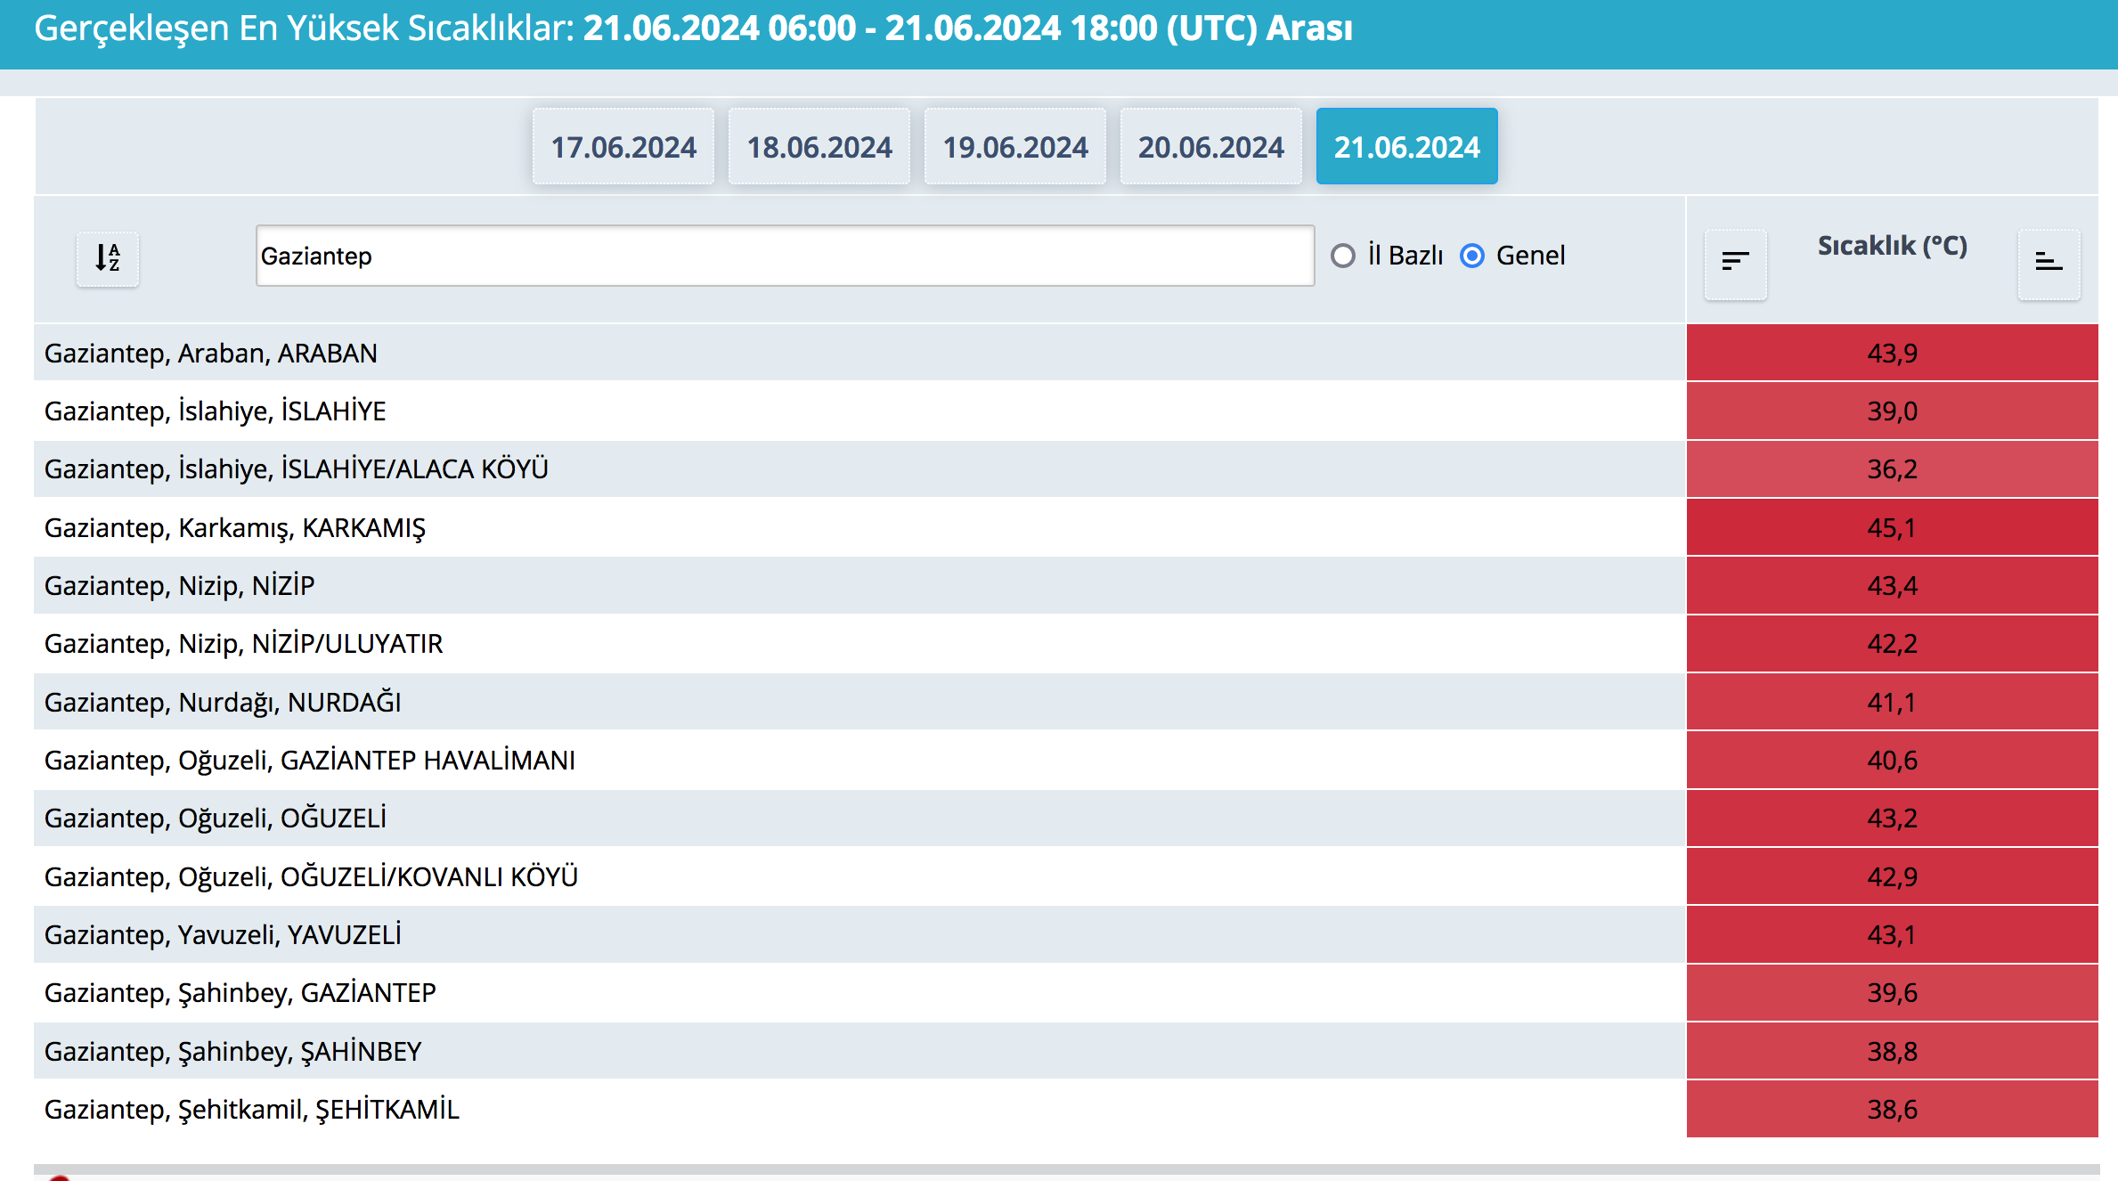Screen dimensions: 2118x1181
Task: Open the 19.06.2024 date tab
Action: pos(1015,147)
